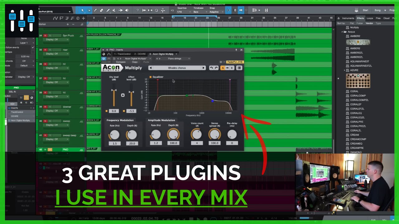
Task: Switch to the Files browser tab
Action: point(378,18)
